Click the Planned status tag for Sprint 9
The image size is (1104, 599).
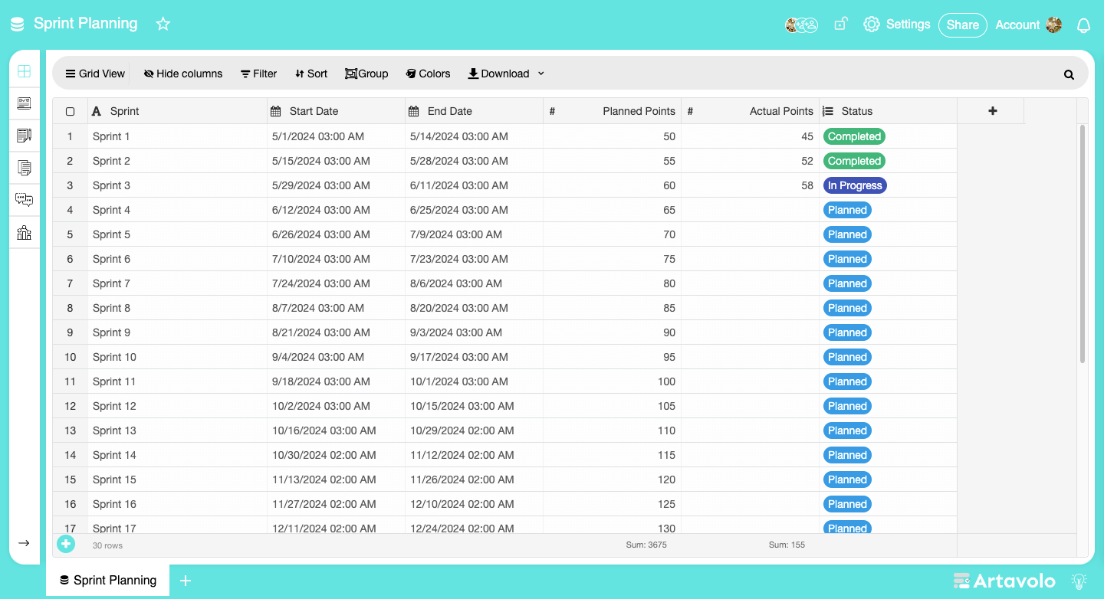pyautogui.click(x=847, y=332)
